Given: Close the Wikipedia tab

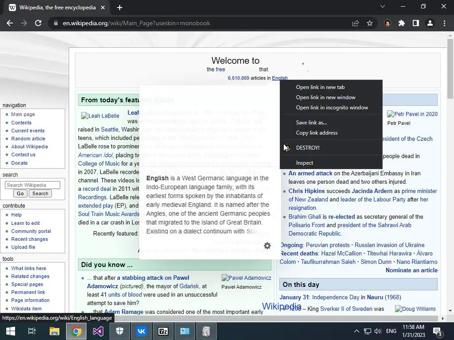Looking at the screenshot, I should pos(103,8).
